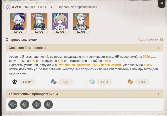Open the second mysterious acquisition icon
The image size is (167, 116).
coord(25,105)
